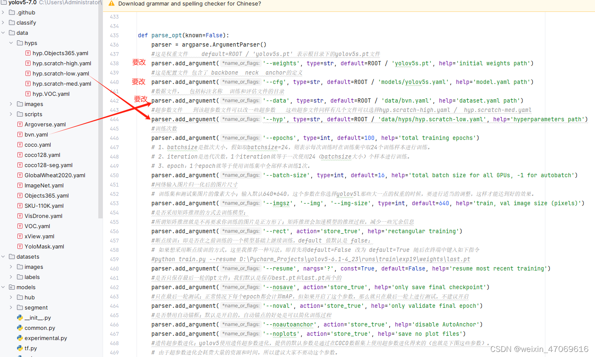Click the YAML icon beside Argoverse.yaml
The image size is (595, 357).
20,124
